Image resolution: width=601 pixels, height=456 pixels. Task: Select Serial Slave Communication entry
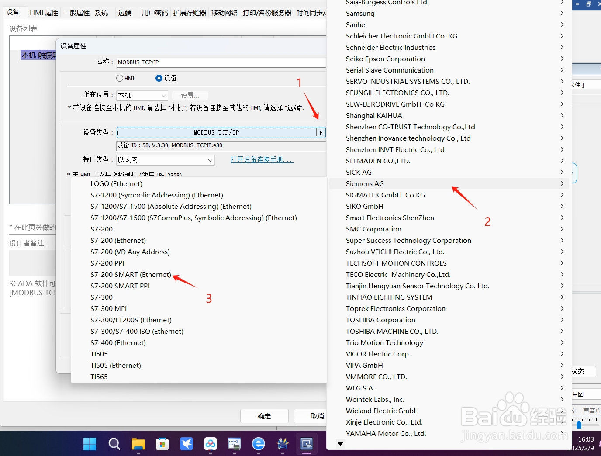(x=449, y=70)
